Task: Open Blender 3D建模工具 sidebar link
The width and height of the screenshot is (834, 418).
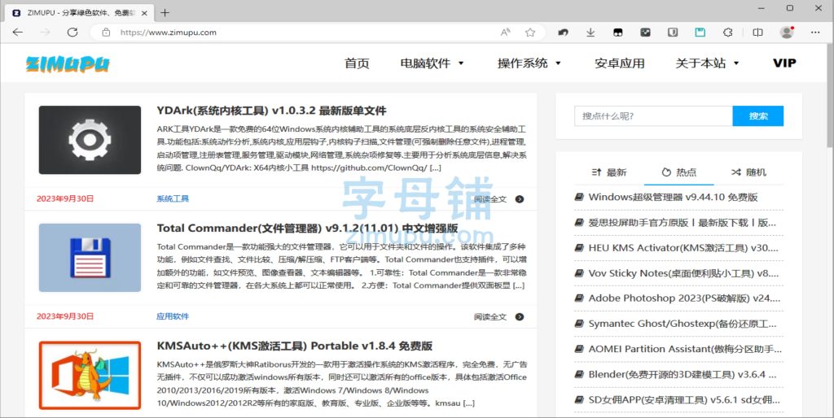Action: click(x=683, y=374)
